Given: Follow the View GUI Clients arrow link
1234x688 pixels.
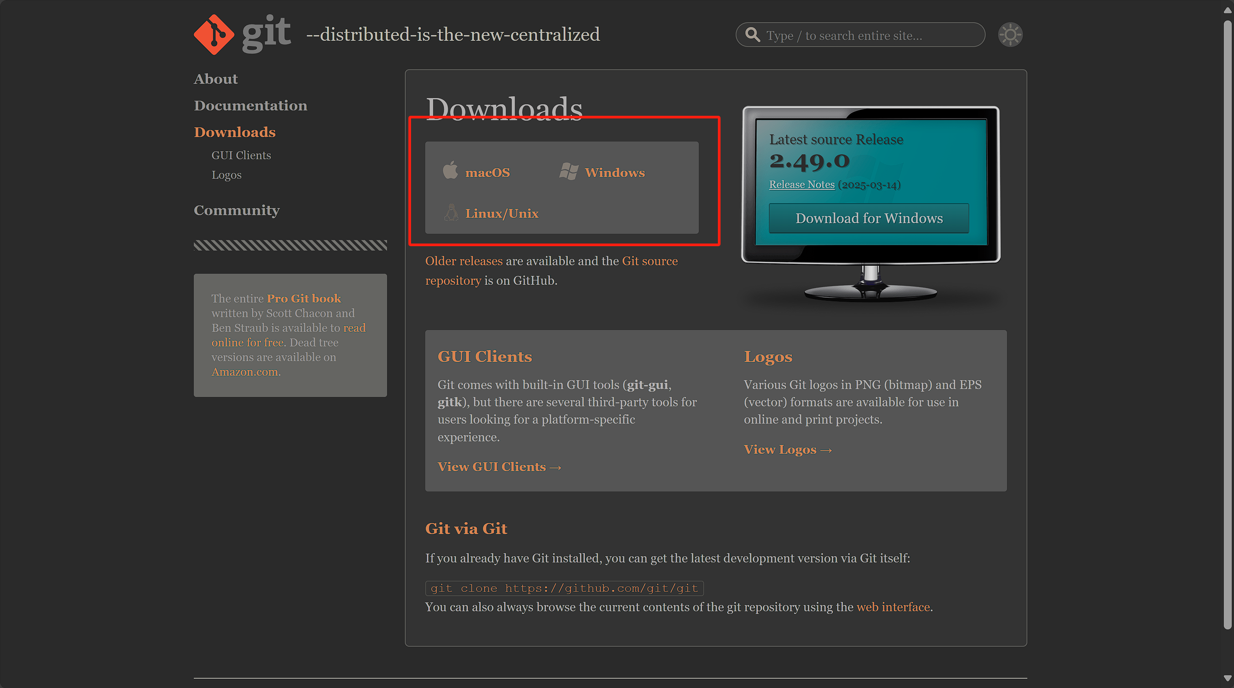Looking at the screenshot, I should (x=499, y=467).
